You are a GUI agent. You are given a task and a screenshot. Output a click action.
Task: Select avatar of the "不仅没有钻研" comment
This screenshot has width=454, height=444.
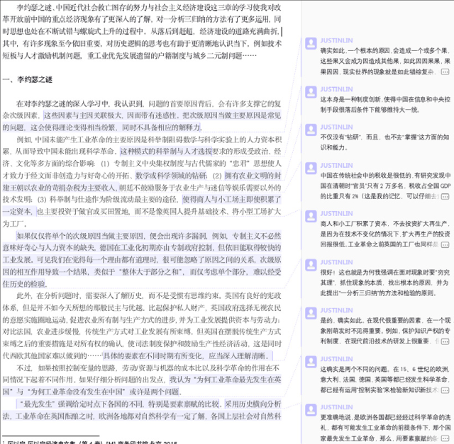(x=311, y=131)
